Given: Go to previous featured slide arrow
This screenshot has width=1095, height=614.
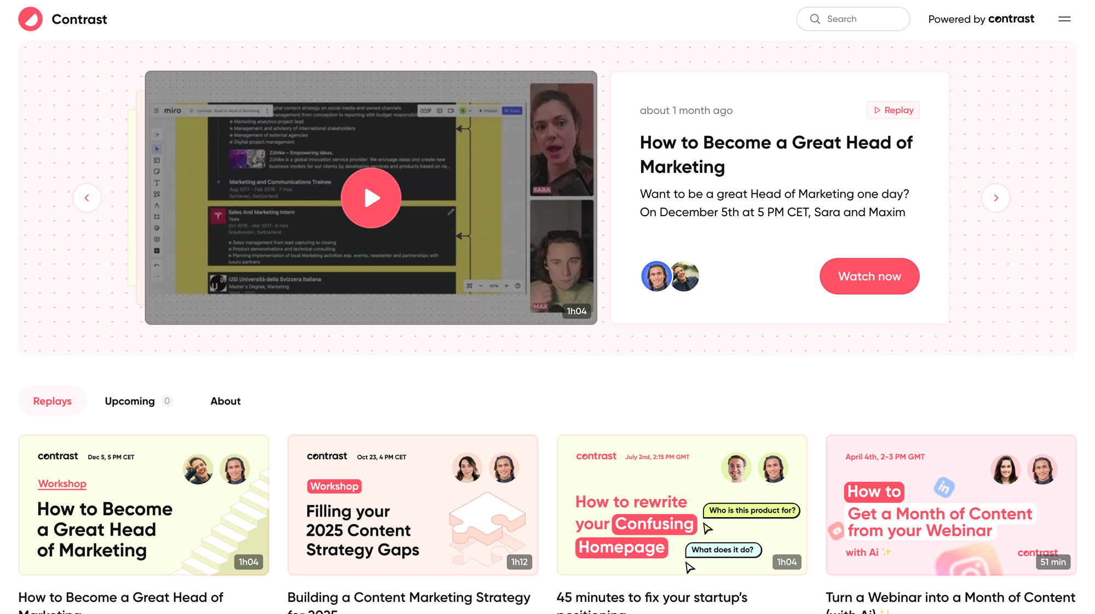Looking at the screenshot, I should pyautogui.click(x=87, y=198).
